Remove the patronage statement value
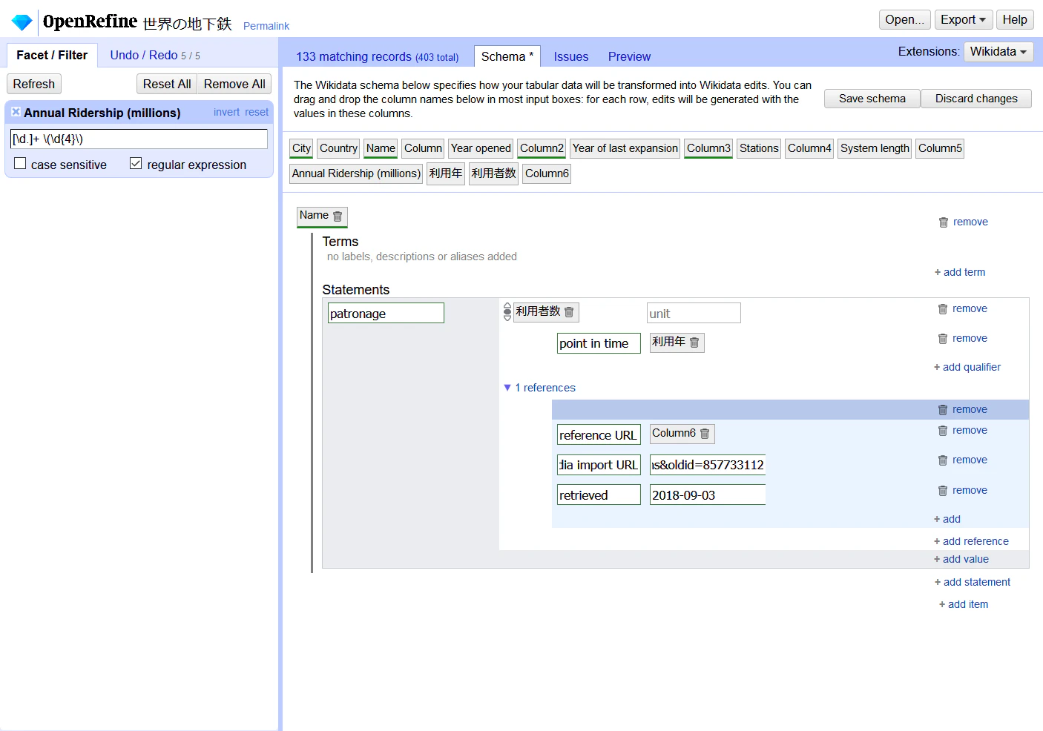The height and width of the screenshot is (731, 1043). coord(963,308)
